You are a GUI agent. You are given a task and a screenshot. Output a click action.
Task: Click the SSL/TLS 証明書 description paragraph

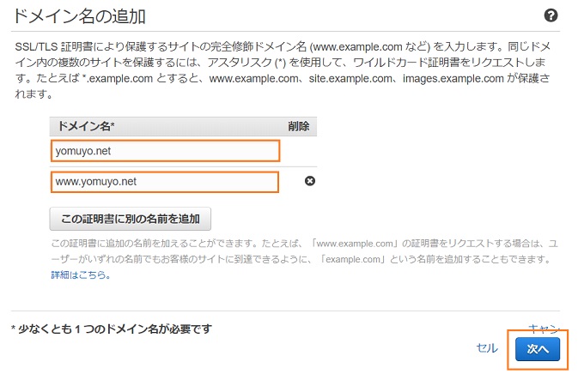pos(283,70)
